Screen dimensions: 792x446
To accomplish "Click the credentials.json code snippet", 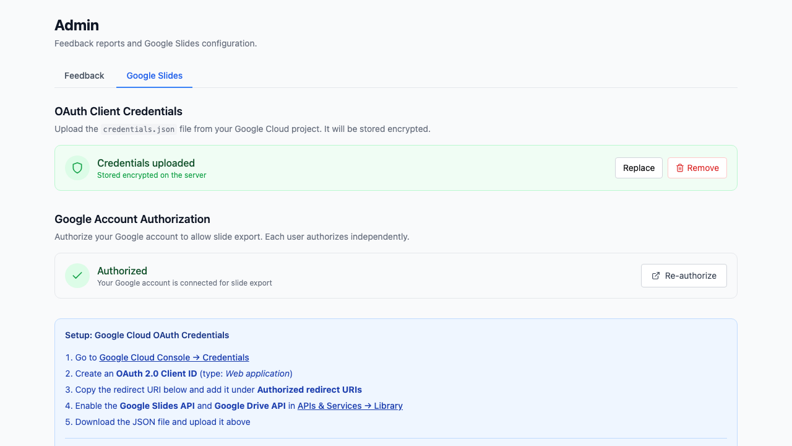I will tap(139, 129).
